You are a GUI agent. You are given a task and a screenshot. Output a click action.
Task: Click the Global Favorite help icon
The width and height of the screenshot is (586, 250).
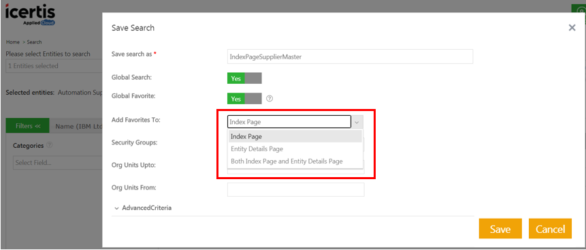270,99
